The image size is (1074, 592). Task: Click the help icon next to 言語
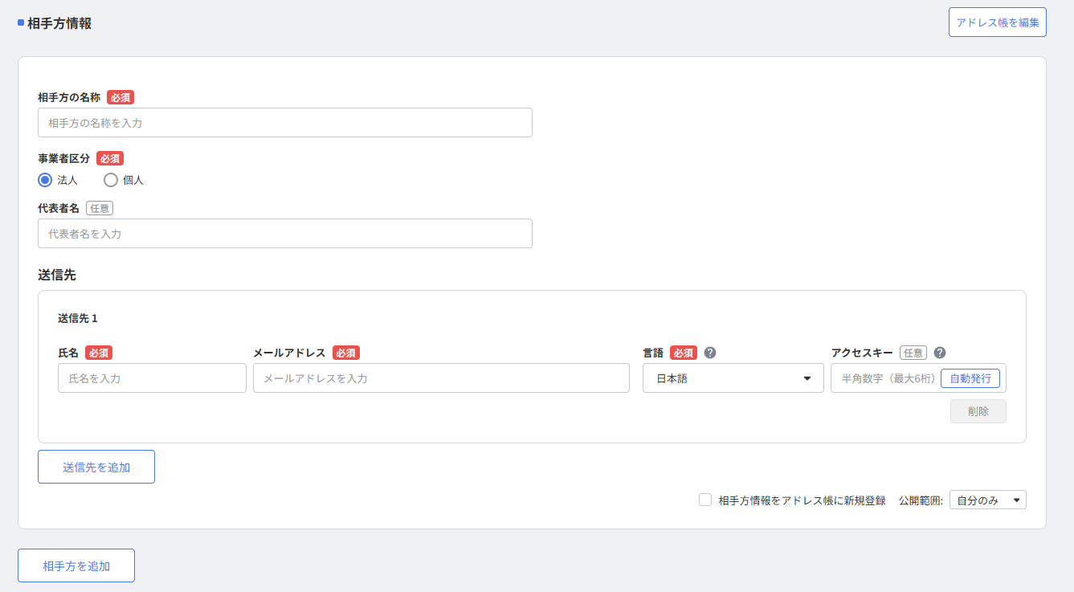coord(710,353)
